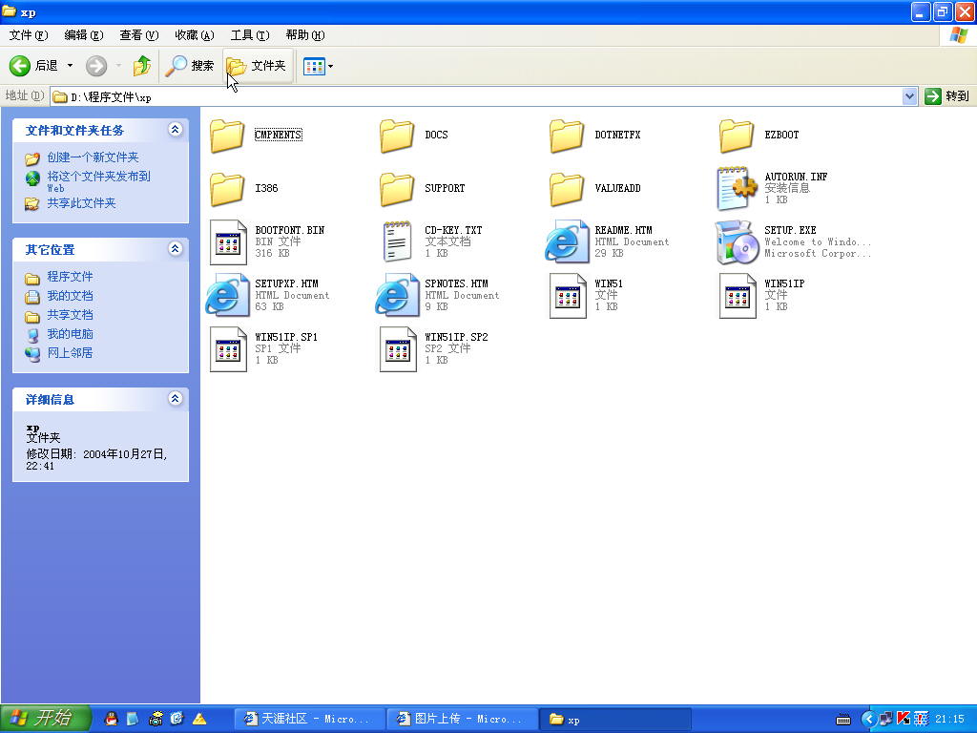Viewport: 977px width, 733px height.
Task: Open the 收藏(A) menu
Action: 195,35
